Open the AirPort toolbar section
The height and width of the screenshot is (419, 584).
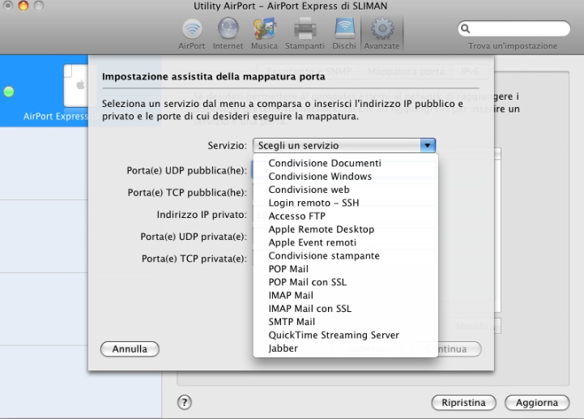click(192, 34)
